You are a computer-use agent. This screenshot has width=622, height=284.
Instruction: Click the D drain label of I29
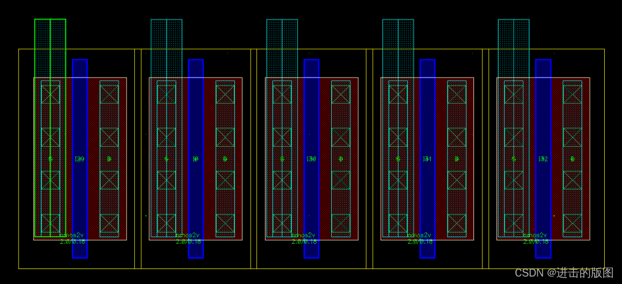(109, 159)
